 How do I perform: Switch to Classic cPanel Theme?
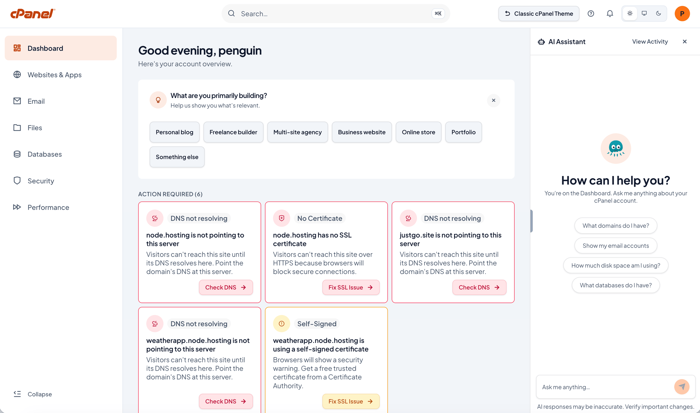click(538, 13)
